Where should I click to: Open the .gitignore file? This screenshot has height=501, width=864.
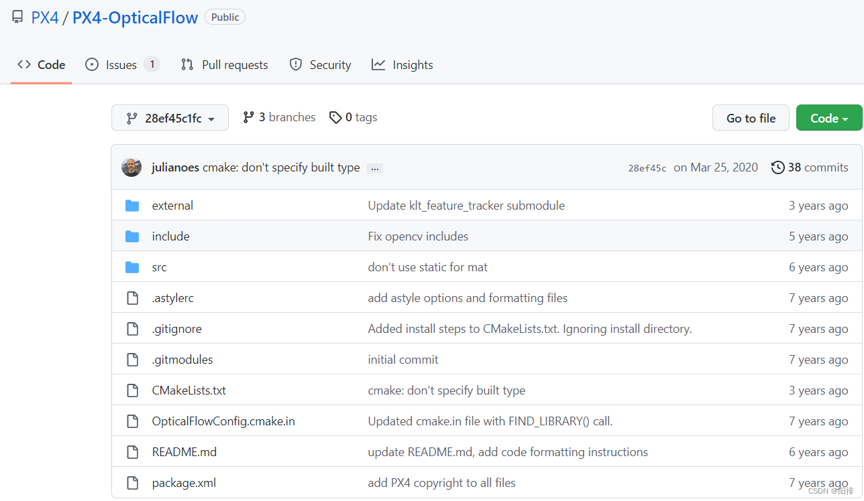click(177, 329)
